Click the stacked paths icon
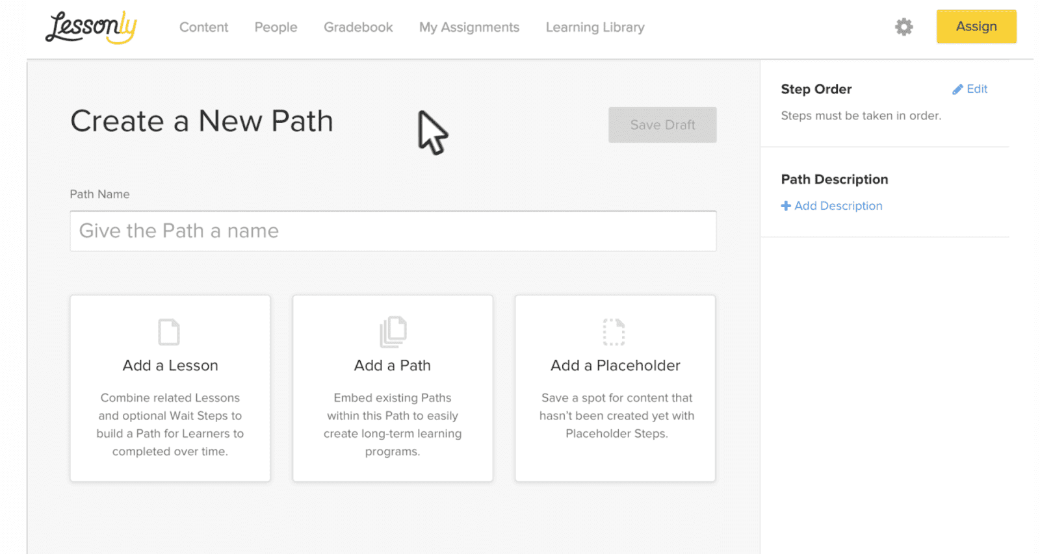This screenshot has height=554, width=1040. [x=393, y=332]
